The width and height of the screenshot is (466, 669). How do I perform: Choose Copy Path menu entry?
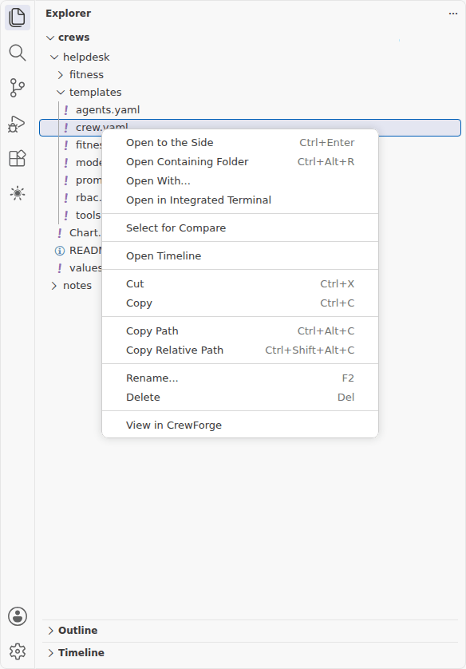[240, 331]
